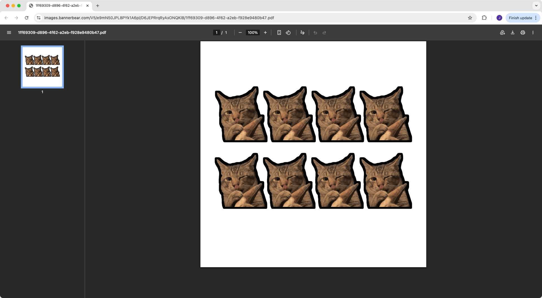This screenshot has width=542, height=298.
Task: Open the PDF viewer more actions menu
Action: (533, 32)
